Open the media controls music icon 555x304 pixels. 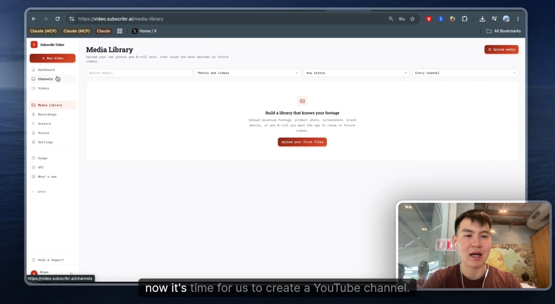494,19
